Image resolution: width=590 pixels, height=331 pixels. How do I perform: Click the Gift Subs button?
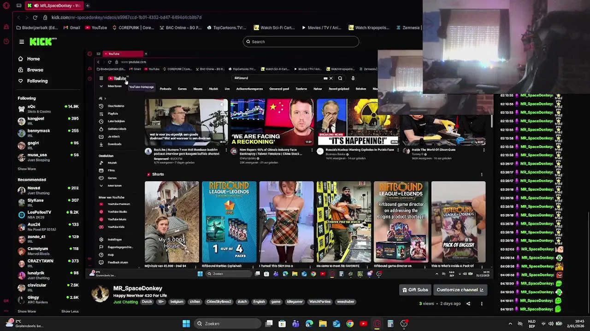(x=415, y=290)
